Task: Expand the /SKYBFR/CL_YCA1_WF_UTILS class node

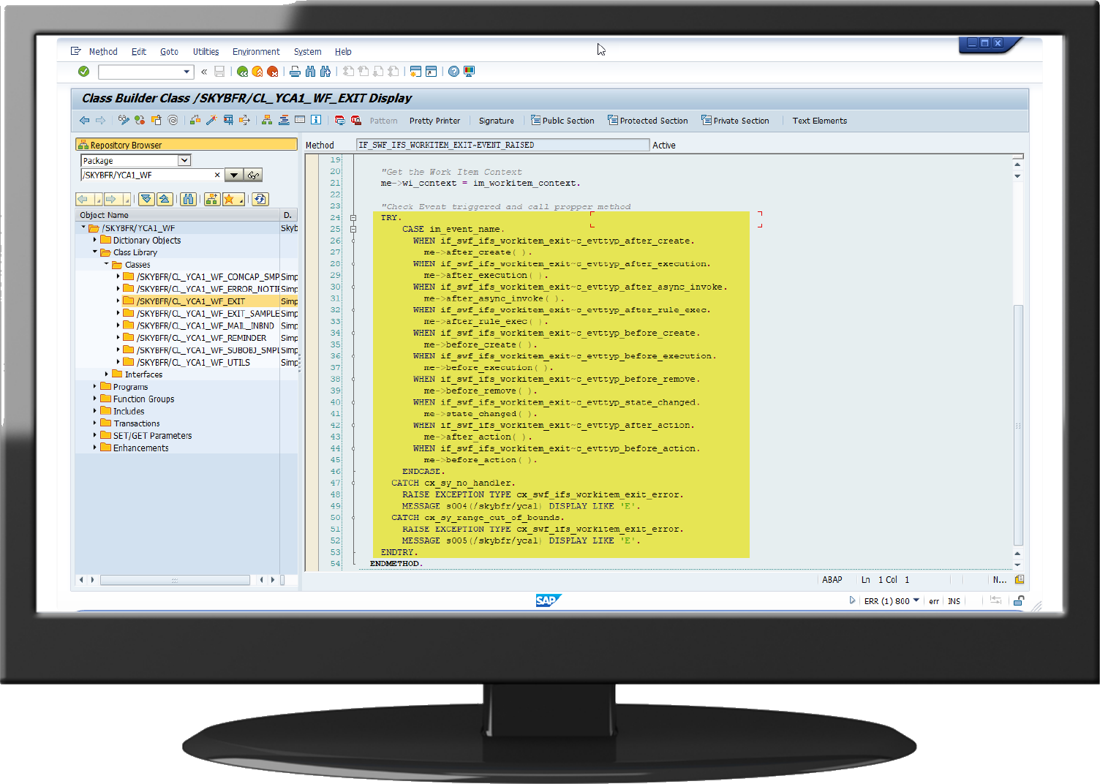Action: [x=118, y=362]
